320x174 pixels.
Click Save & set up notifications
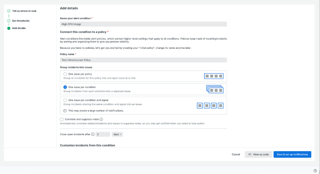[292, 154]
